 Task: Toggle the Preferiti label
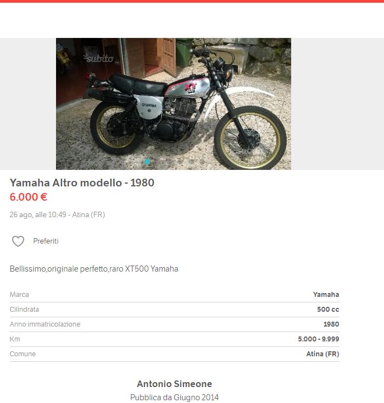click(x=46, y=241)
